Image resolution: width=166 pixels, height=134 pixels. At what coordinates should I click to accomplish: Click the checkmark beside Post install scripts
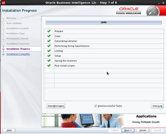(x=49, y=66)
